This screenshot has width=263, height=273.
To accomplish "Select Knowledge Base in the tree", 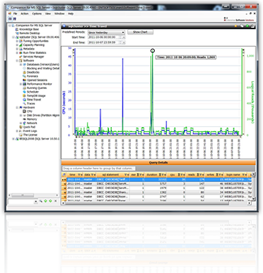I will coord(29,29).
